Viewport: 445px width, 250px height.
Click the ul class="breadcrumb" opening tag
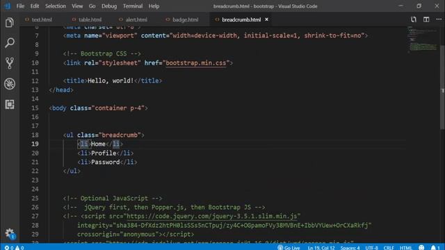[104, 135]
